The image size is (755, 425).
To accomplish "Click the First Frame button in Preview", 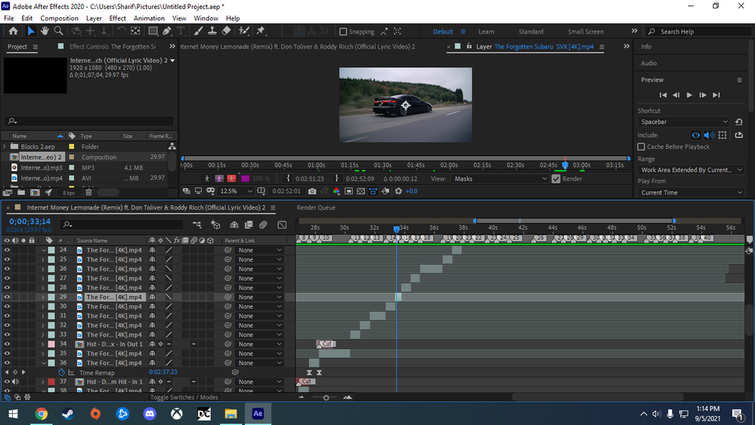I will [x=663, y=95].
